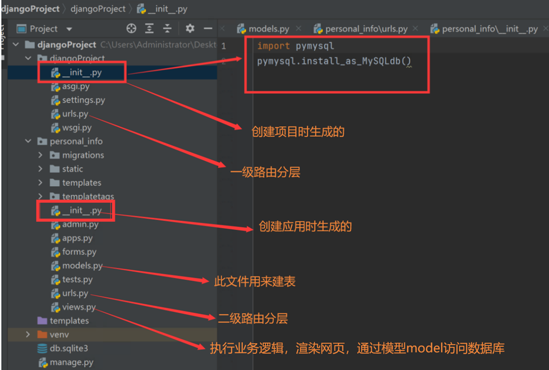Open admin.py in the project tree
The height and width of the screenshot is (370, 549).
point(75,224)
